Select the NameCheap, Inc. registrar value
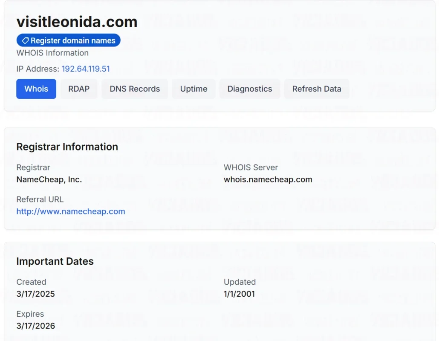 point(49,179)
